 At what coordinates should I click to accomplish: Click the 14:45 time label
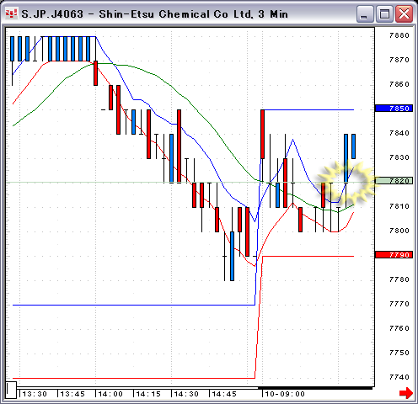point(224,394)
